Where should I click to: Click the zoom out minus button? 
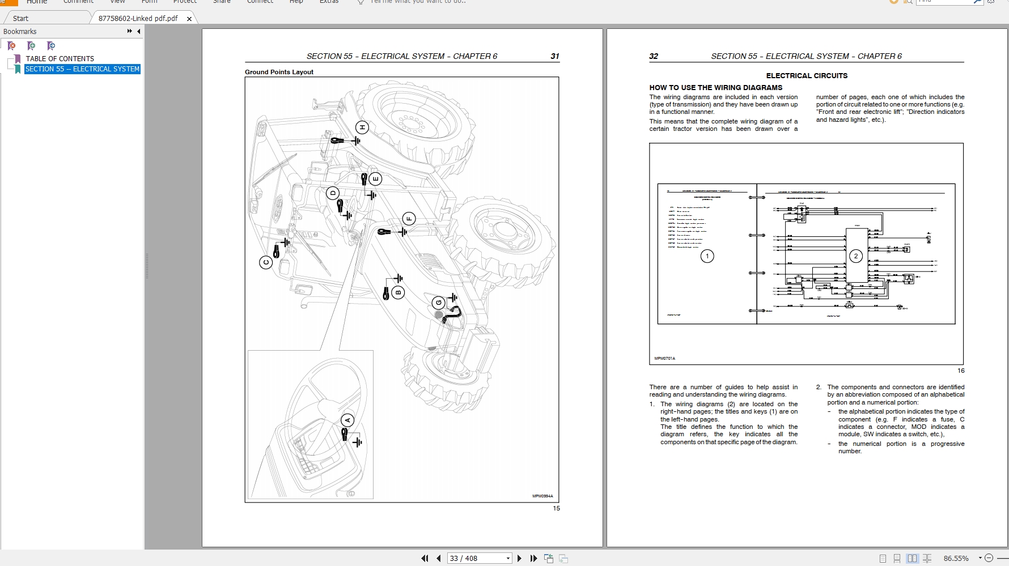coord(989,558)
